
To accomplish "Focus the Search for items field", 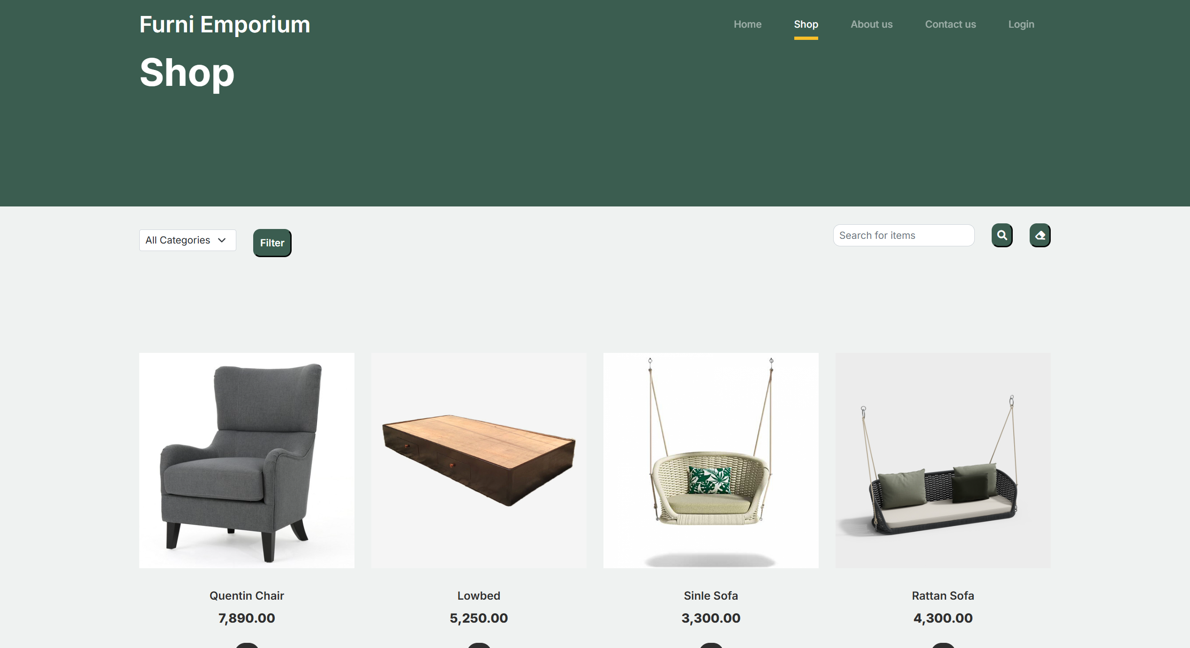I will 904,235.
